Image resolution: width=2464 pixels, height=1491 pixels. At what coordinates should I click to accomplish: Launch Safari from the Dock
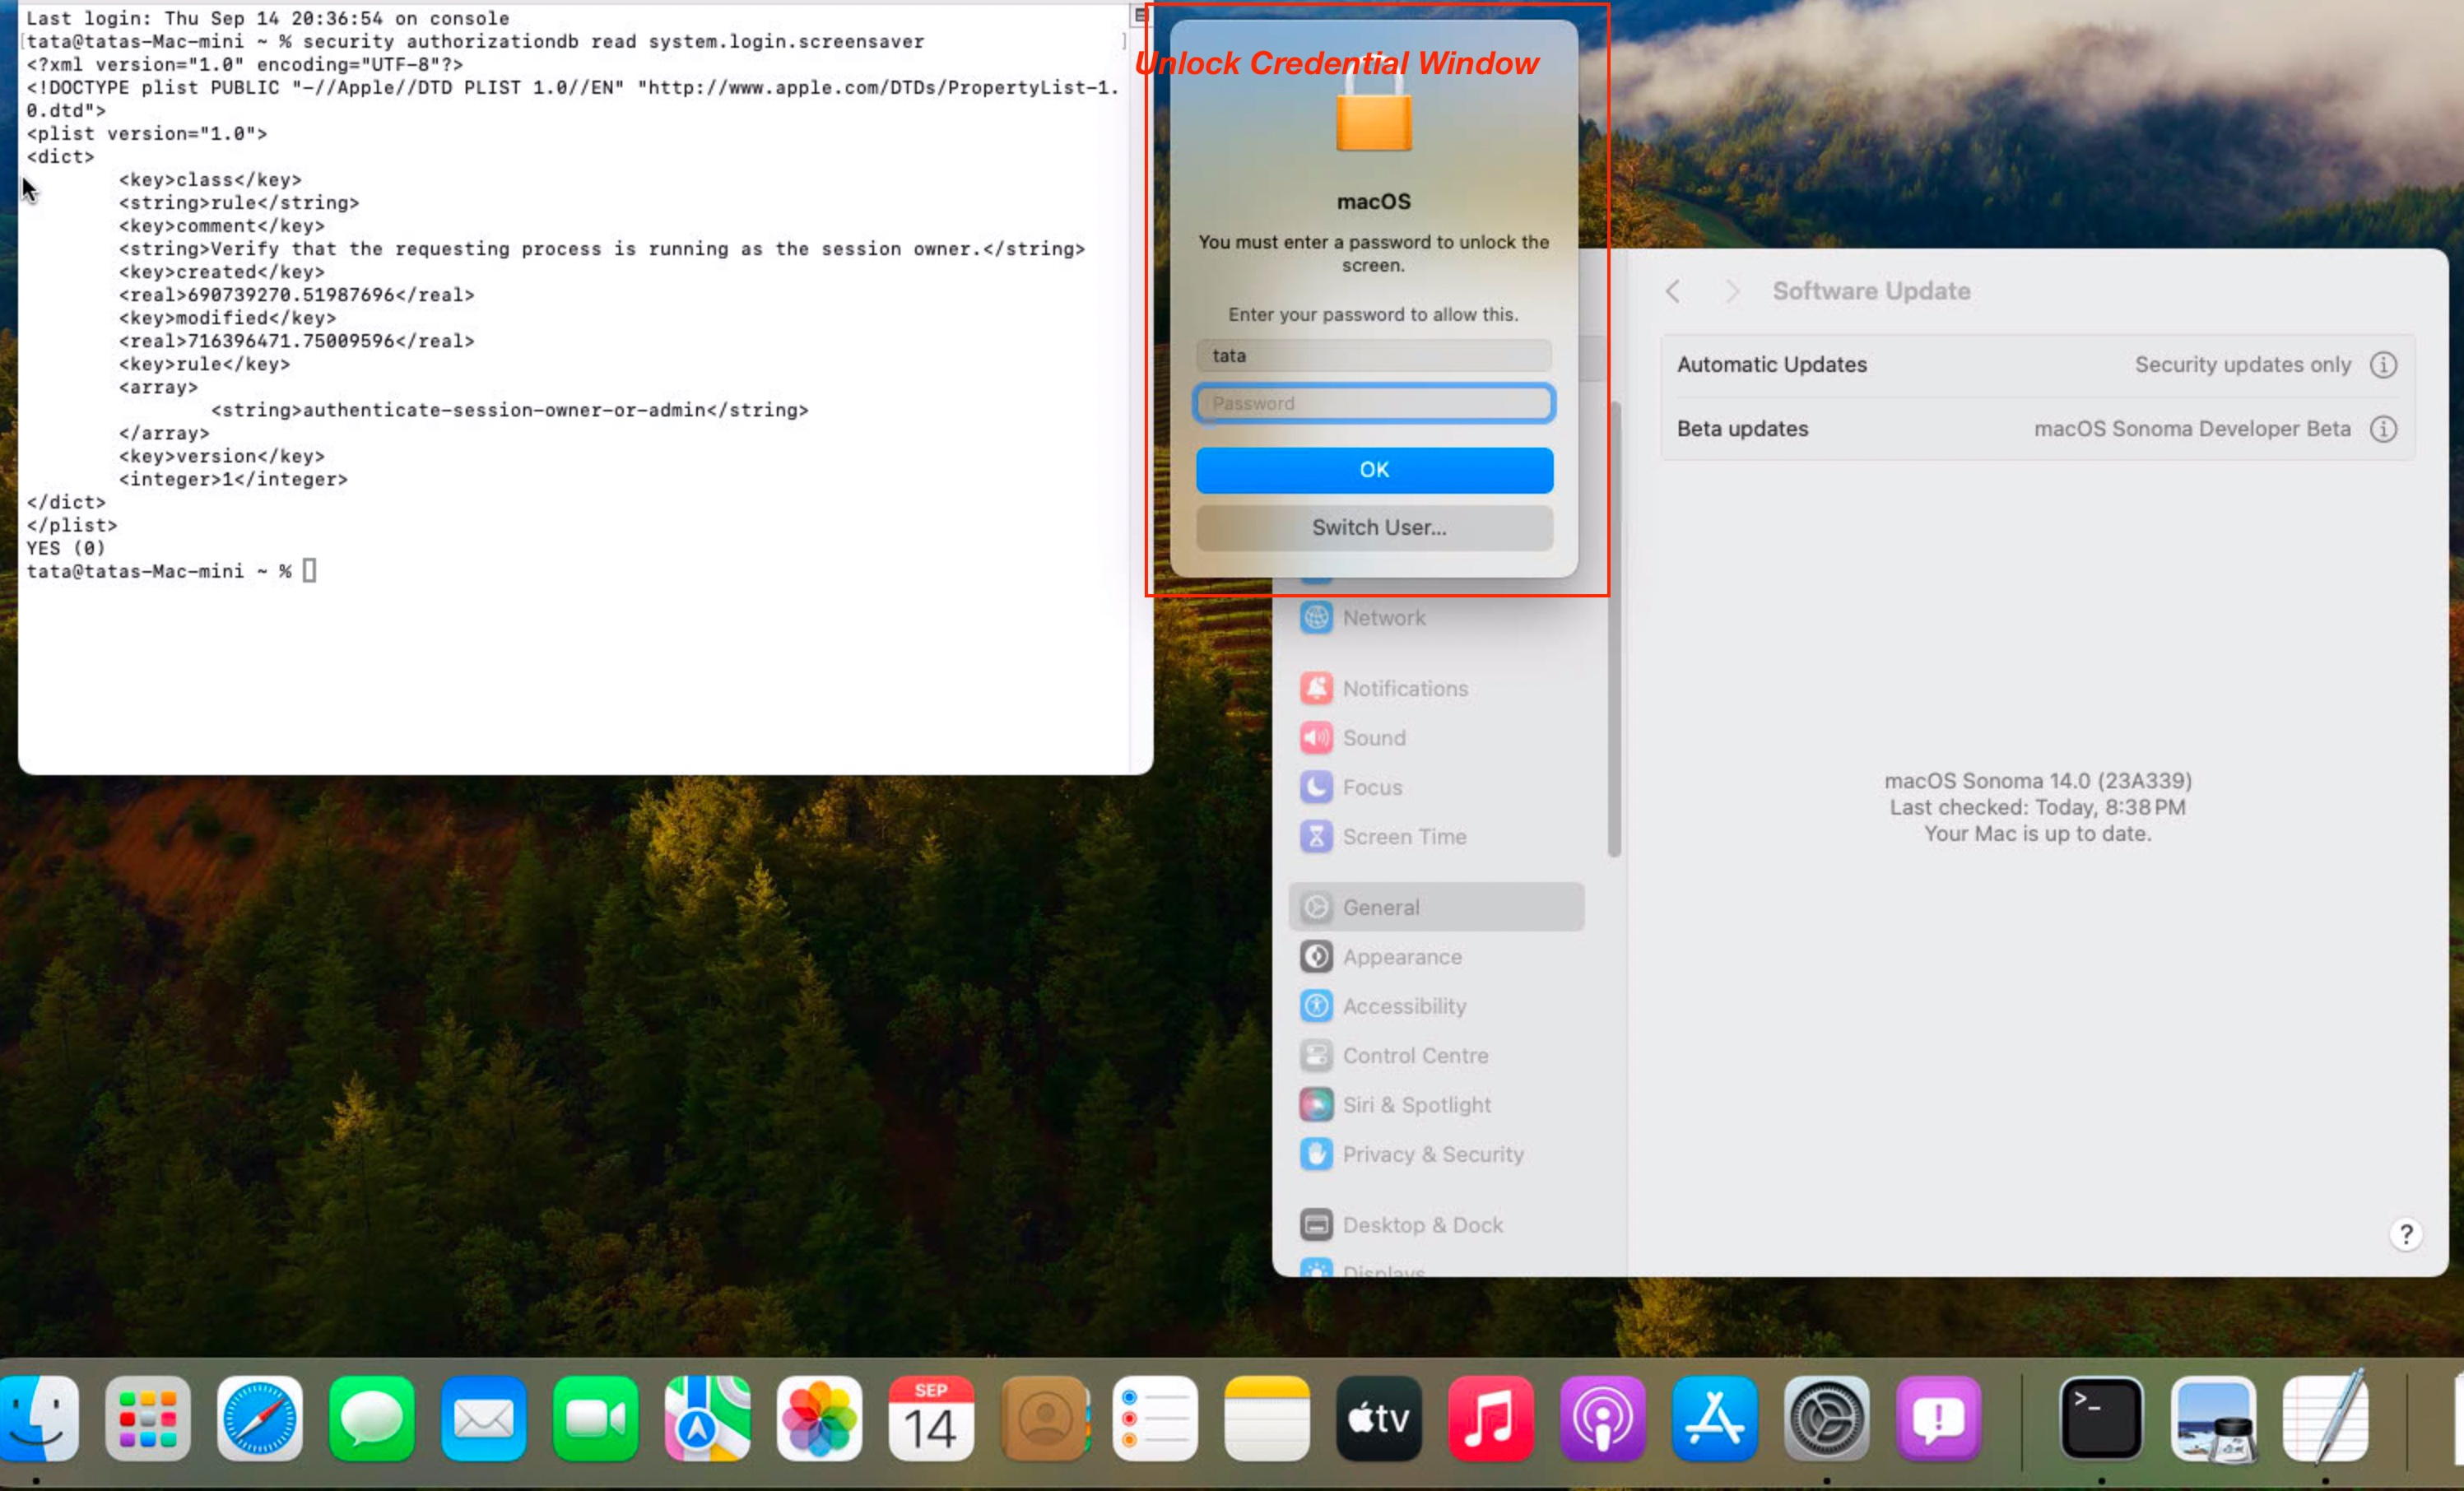pyautogui.click(x=260, y=1417)
